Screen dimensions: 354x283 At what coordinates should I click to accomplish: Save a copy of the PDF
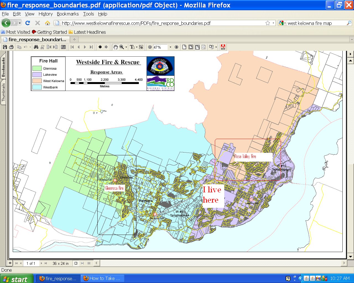pyautogui.click(x=5, y=47)
